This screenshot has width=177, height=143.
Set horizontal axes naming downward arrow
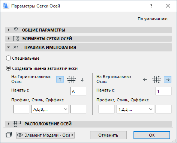coord(82,80)
